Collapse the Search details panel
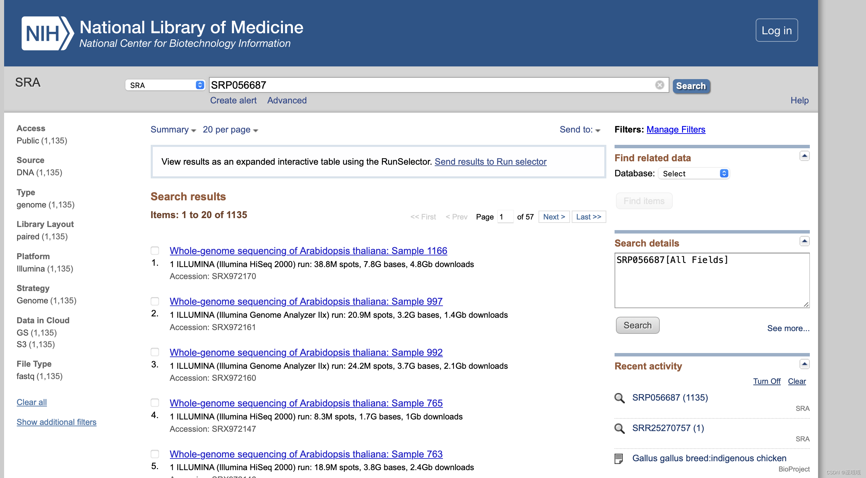866x478 pixels. [804, 241]
